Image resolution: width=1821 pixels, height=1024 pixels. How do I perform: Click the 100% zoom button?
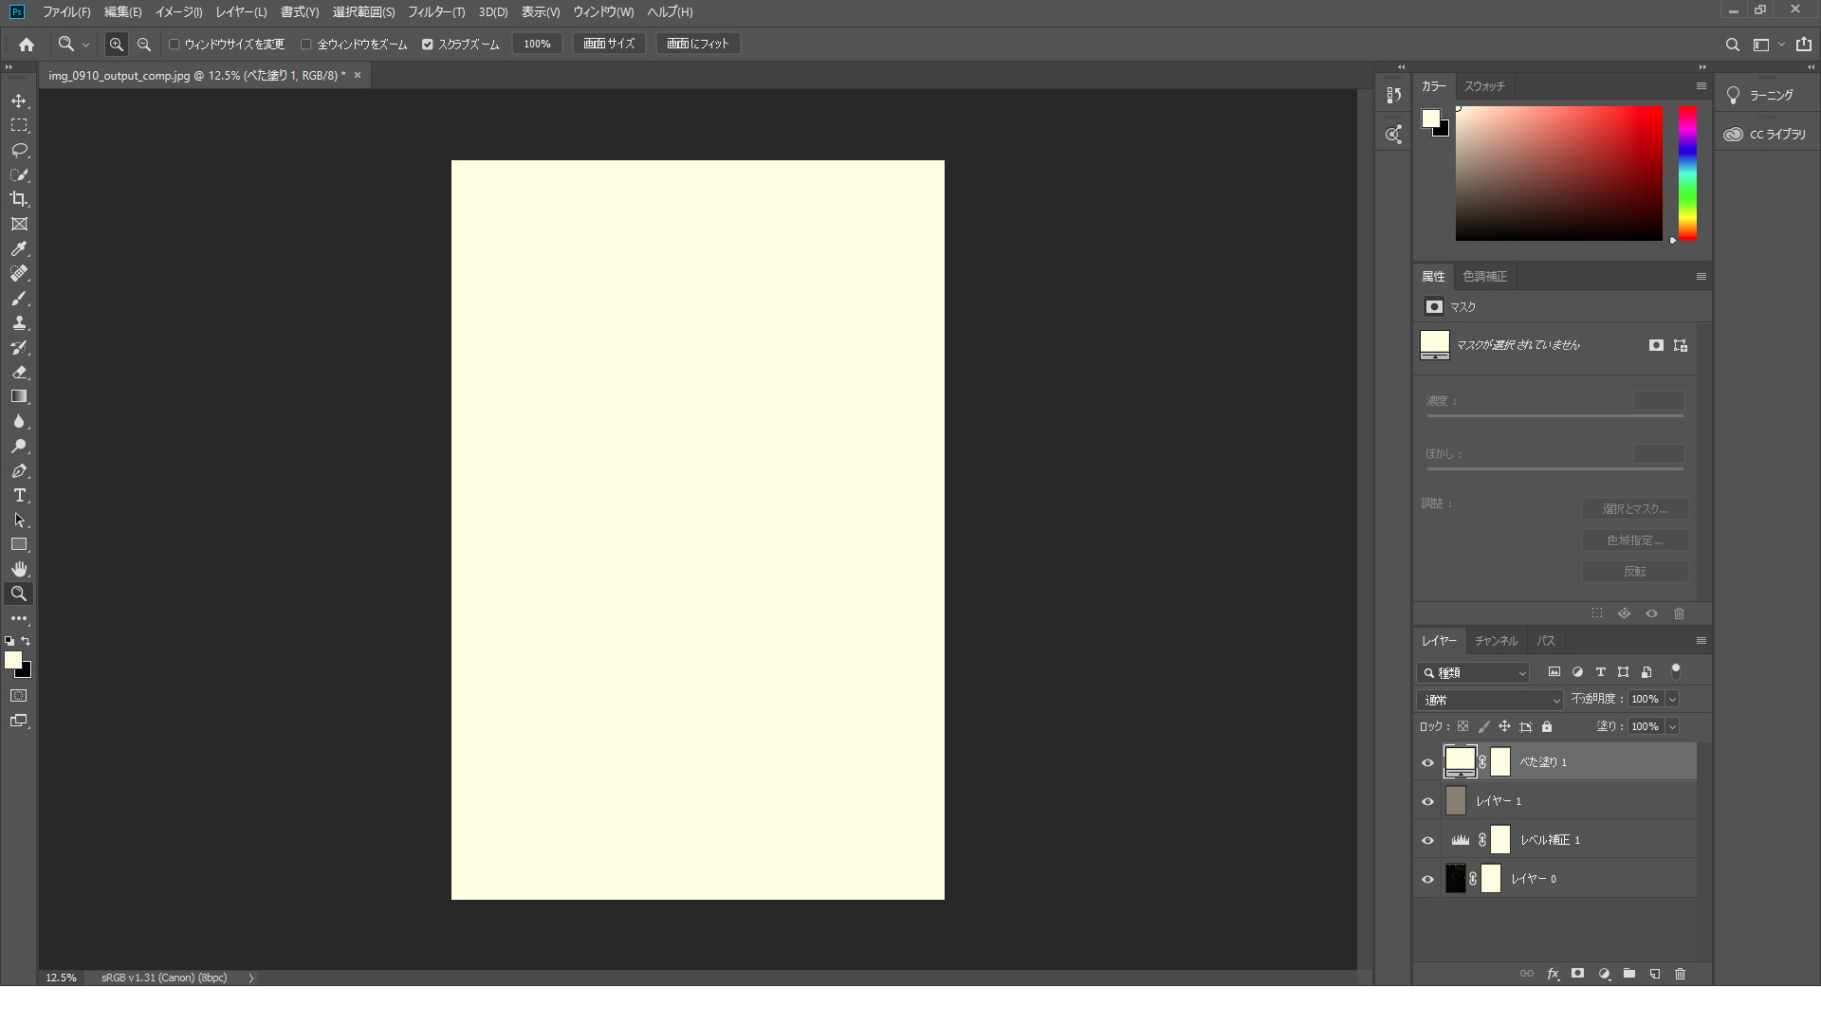point(537,44)
